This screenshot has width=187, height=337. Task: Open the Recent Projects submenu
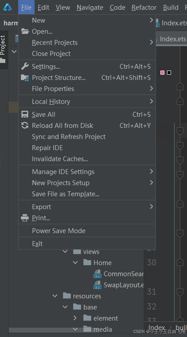coord(87,43)
